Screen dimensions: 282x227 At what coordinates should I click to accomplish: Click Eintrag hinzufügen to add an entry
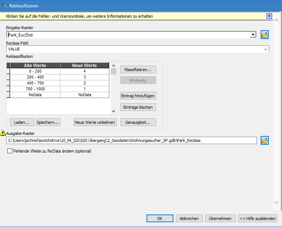click(x=138, y=96)
